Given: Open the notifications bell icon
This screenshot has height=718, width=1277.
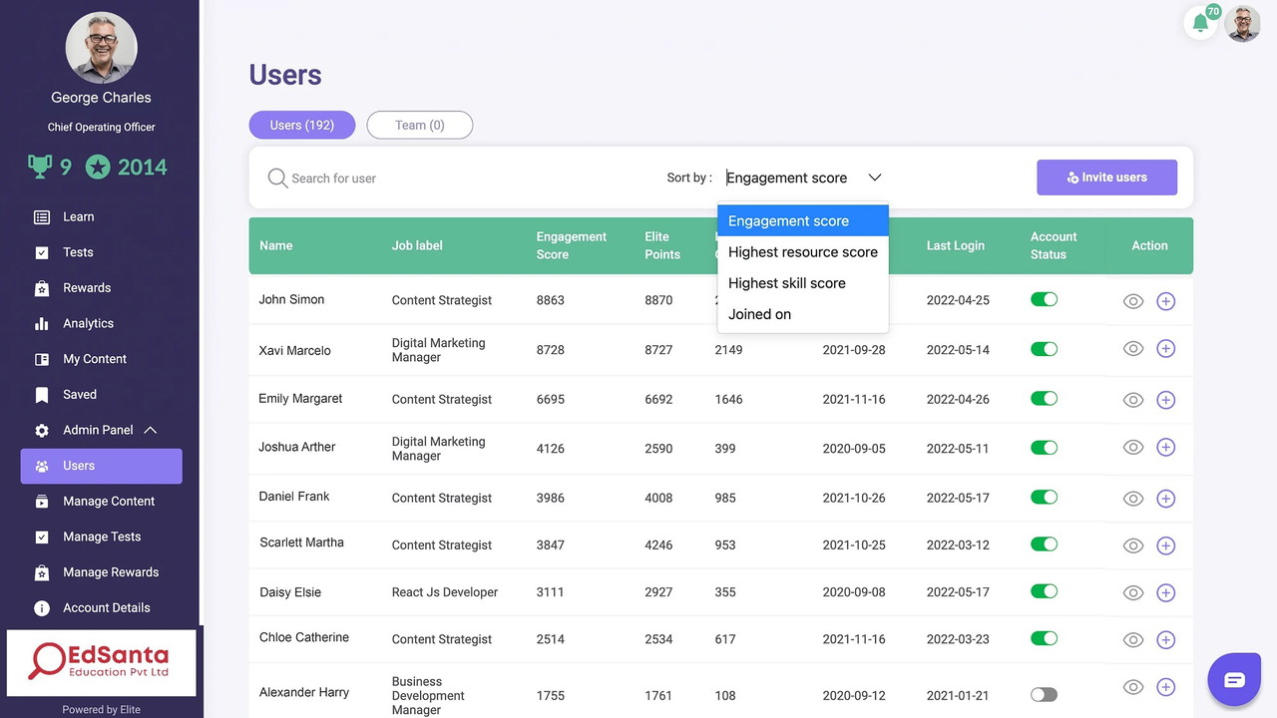Looking at the screenshot, I should pos(1201,24).
